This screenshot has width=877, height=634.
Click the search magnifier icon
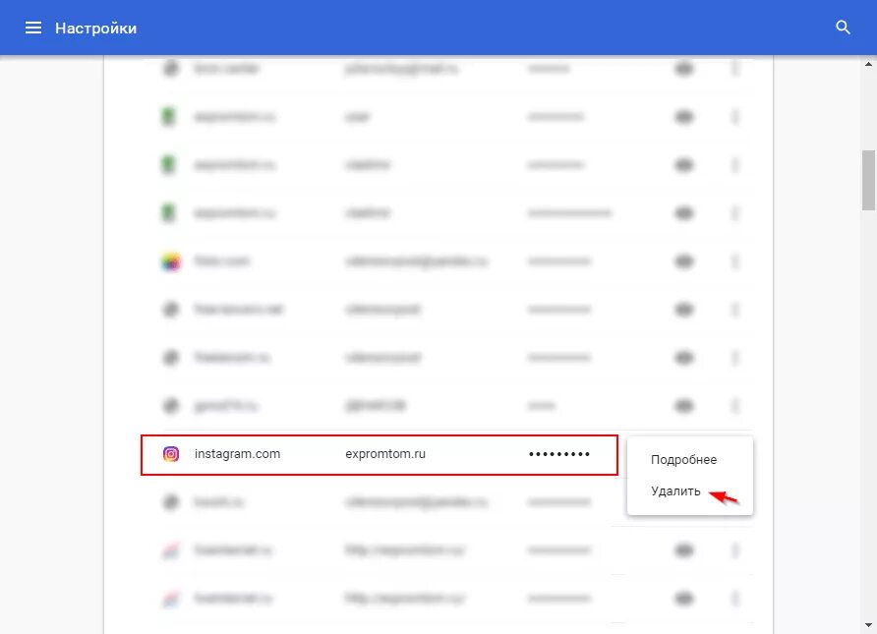[x=843, y=28]
